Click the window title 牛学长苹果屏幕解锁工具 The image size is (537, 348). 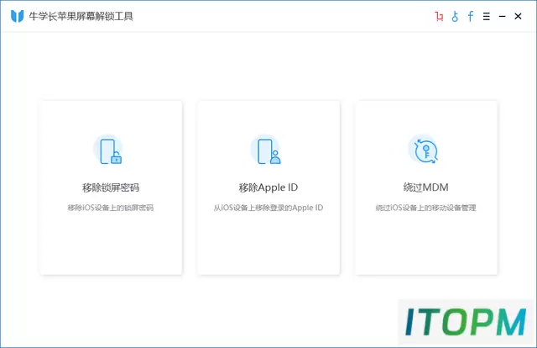click(81, 16)
